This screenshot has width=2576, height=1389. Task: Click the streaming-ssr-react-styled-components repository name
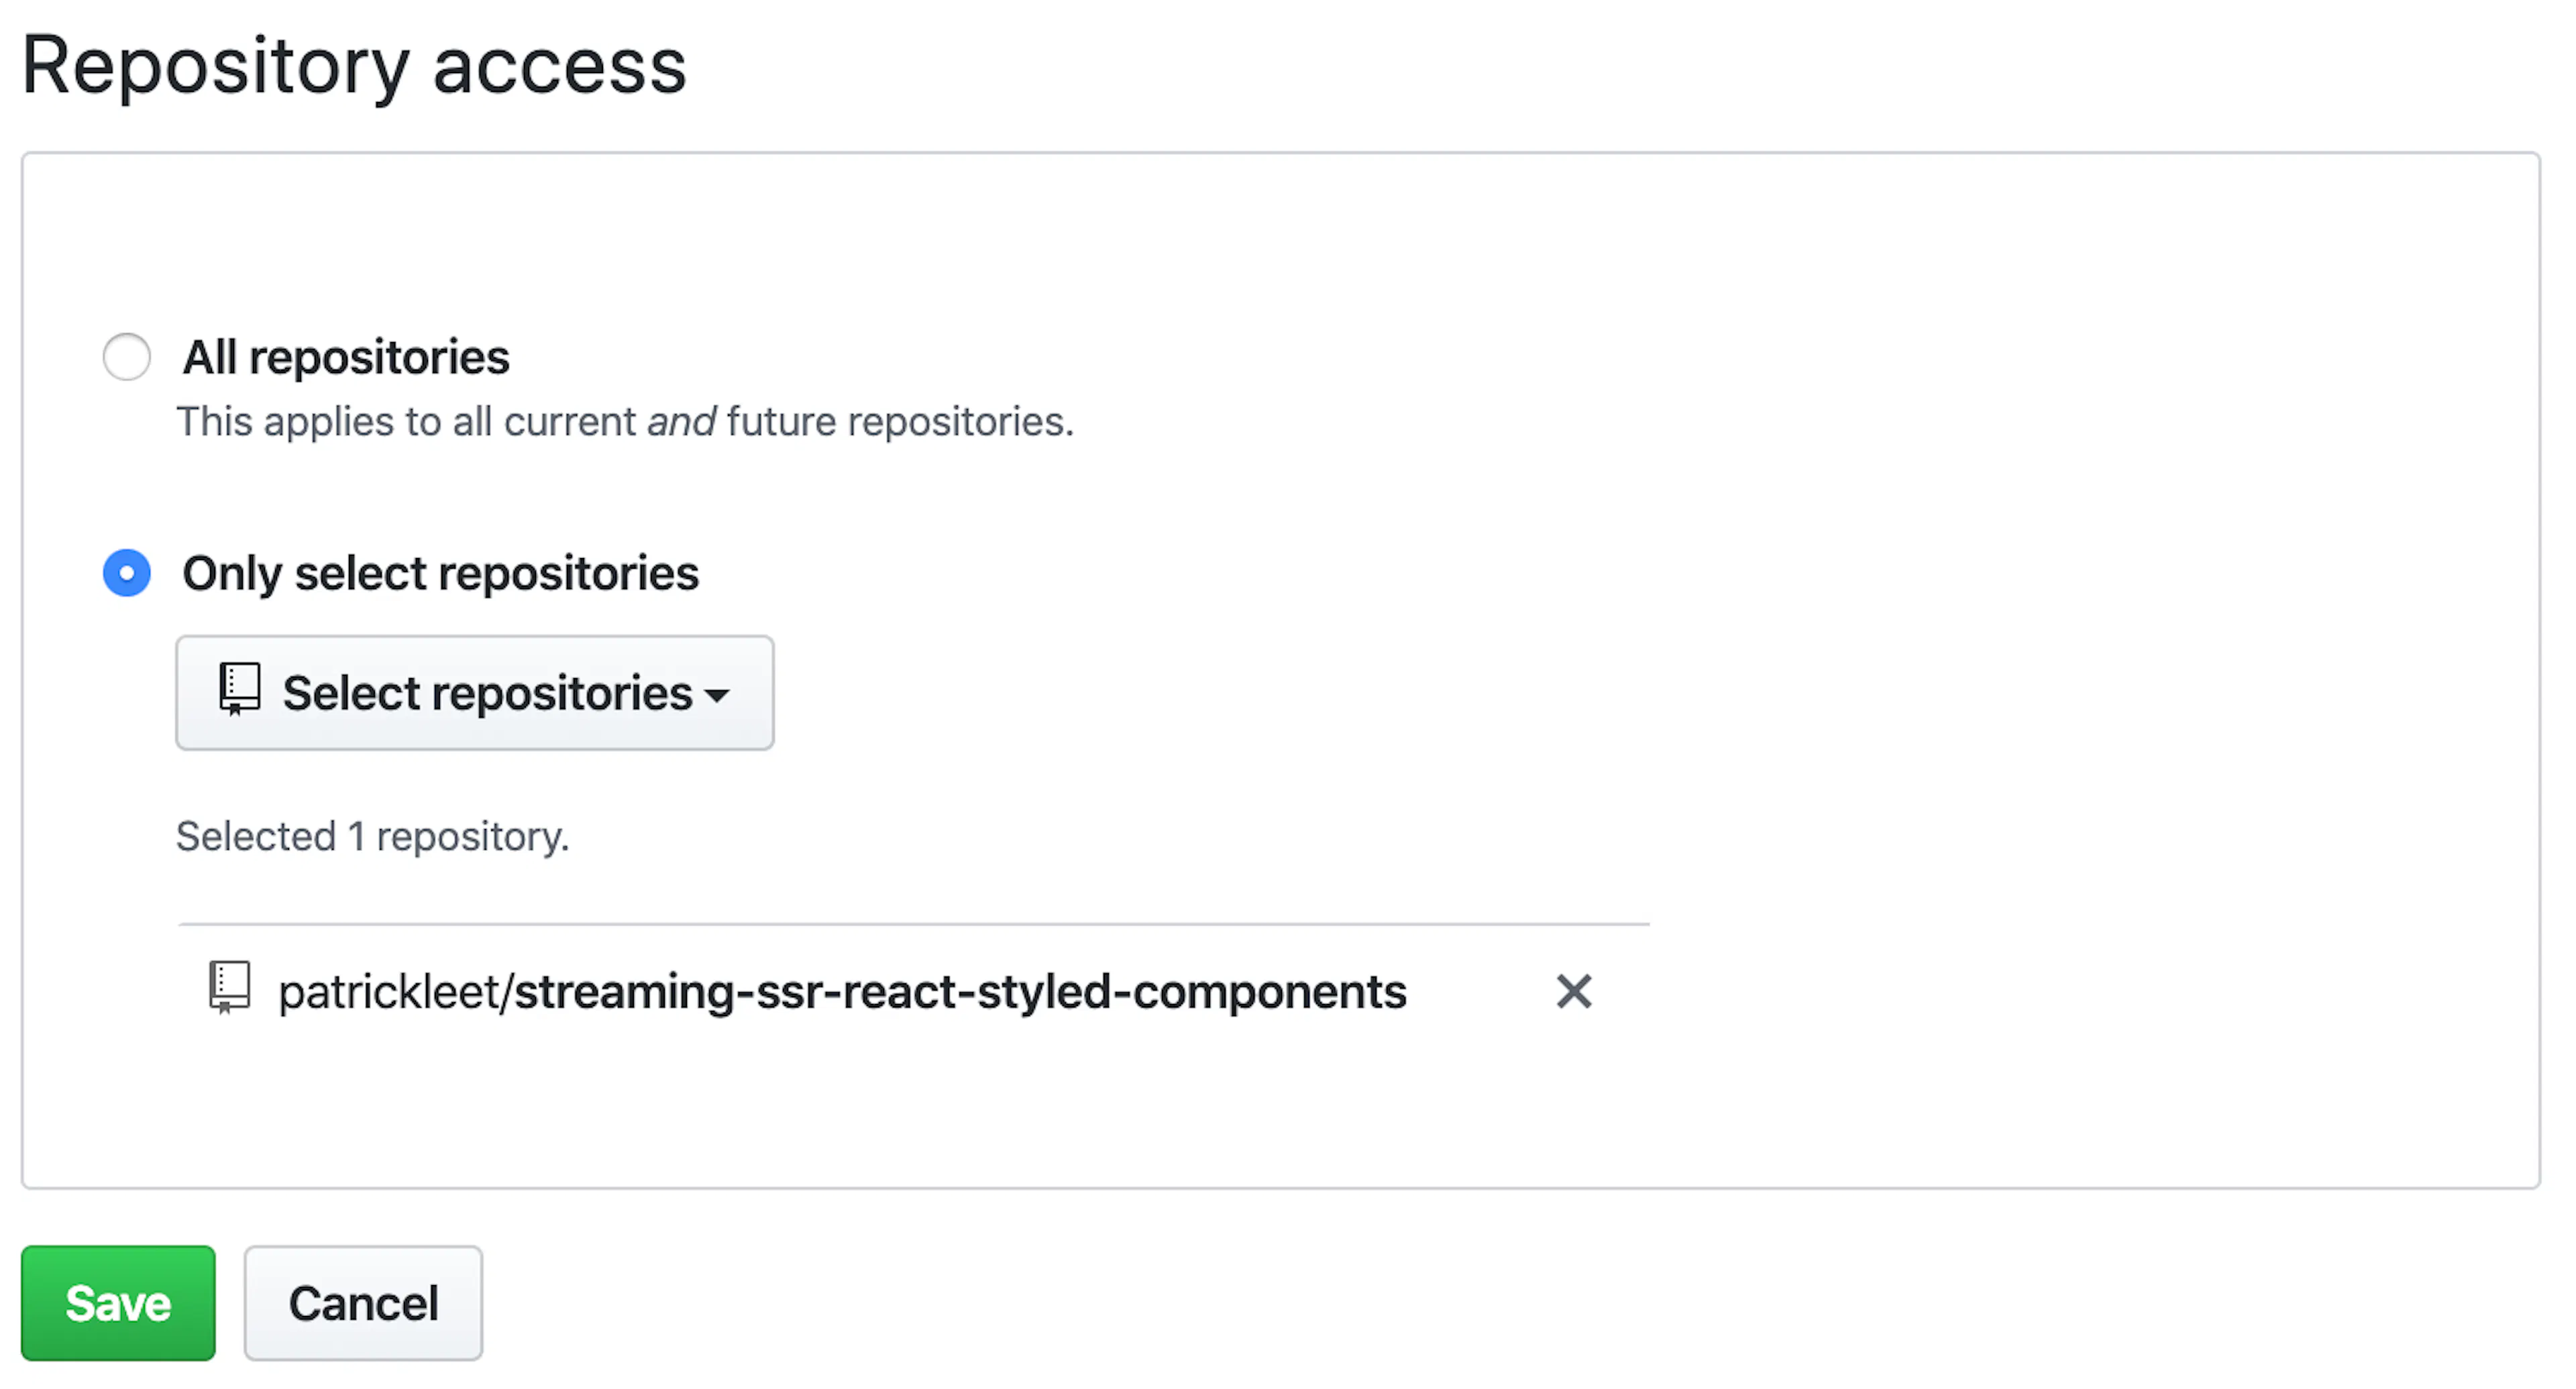click(960, 992)
